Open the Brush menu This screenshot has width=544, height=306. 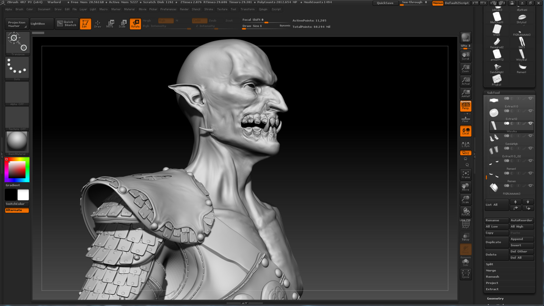point(19,10)
